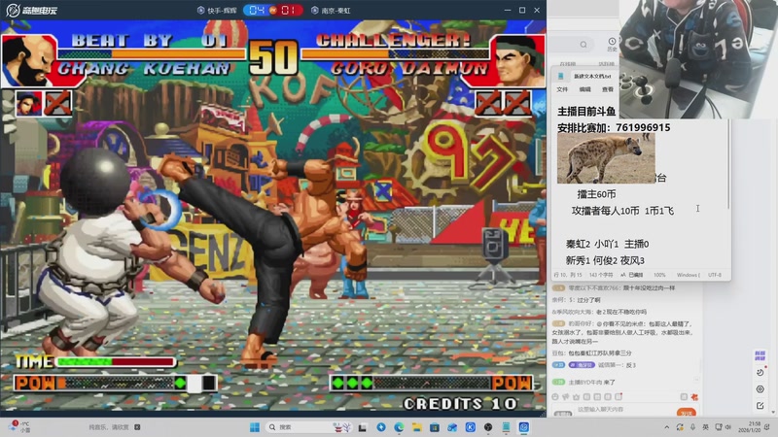Click the right player name 南京-秦虹 in title bar
Screen dimensions: 778x437
tap(336, 11)
